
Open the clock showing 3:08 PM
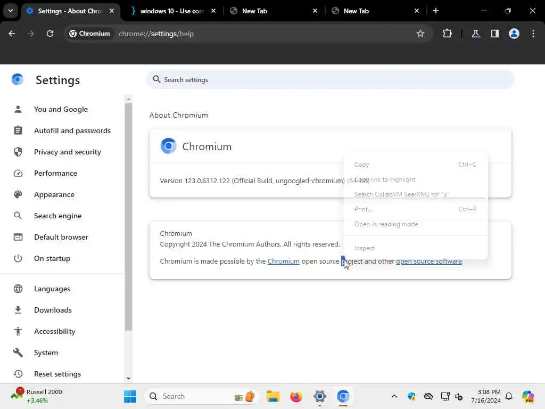point(485,396)
